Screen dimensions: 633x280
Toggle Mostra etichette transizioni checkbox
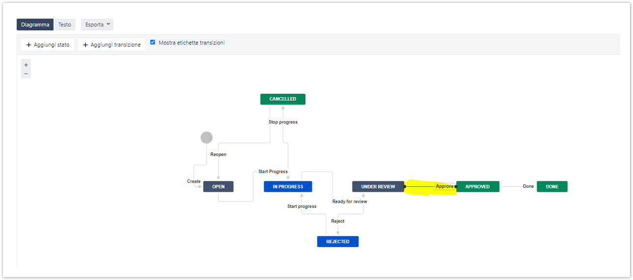tap(153, 43)
